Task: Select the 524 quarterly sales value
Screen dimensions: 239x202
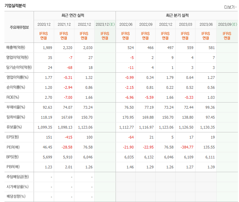Action: tap(131, 48)
